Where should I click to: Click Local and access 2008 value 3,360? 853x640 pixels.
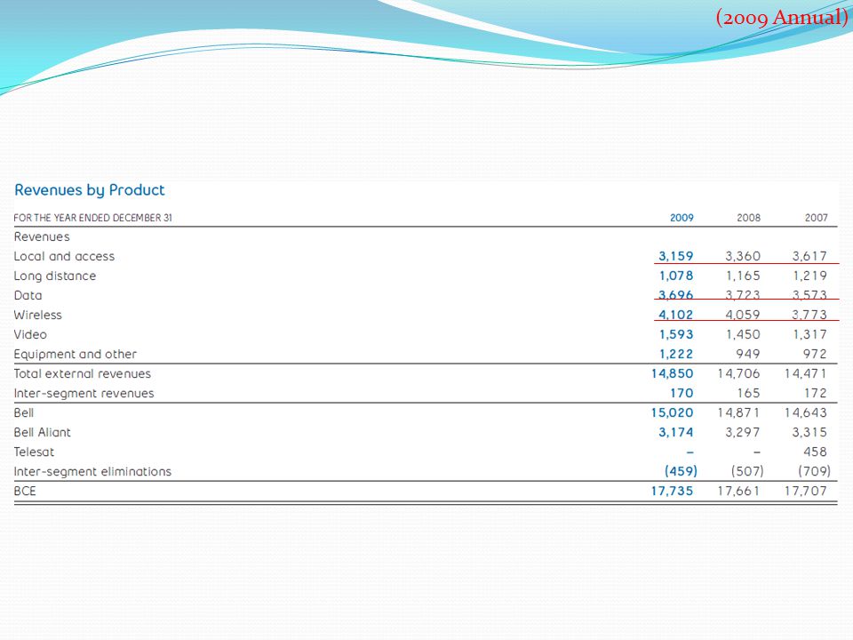[743, 256]
